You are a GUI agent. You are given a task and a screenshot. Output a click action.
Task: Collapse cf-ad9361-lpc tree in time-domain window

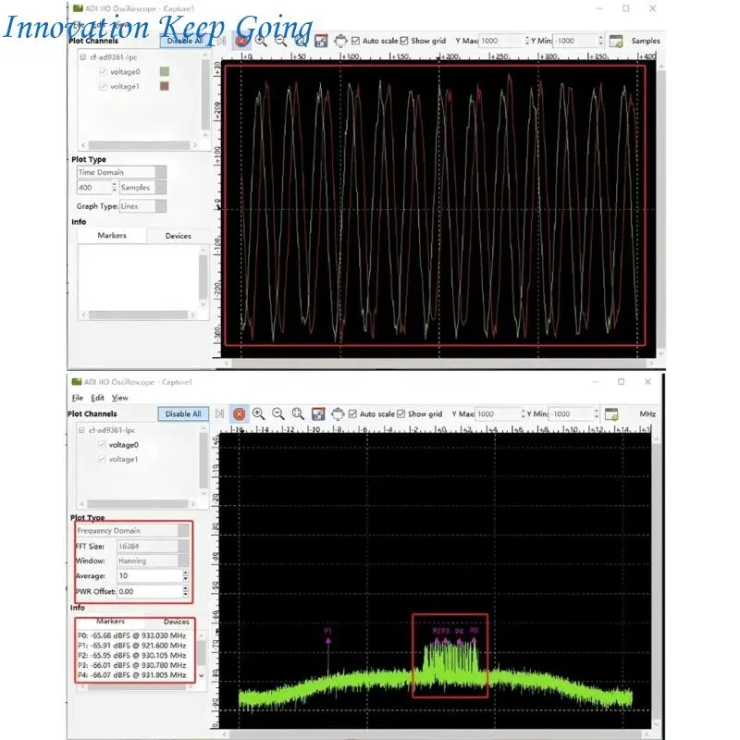pos(83,57)
